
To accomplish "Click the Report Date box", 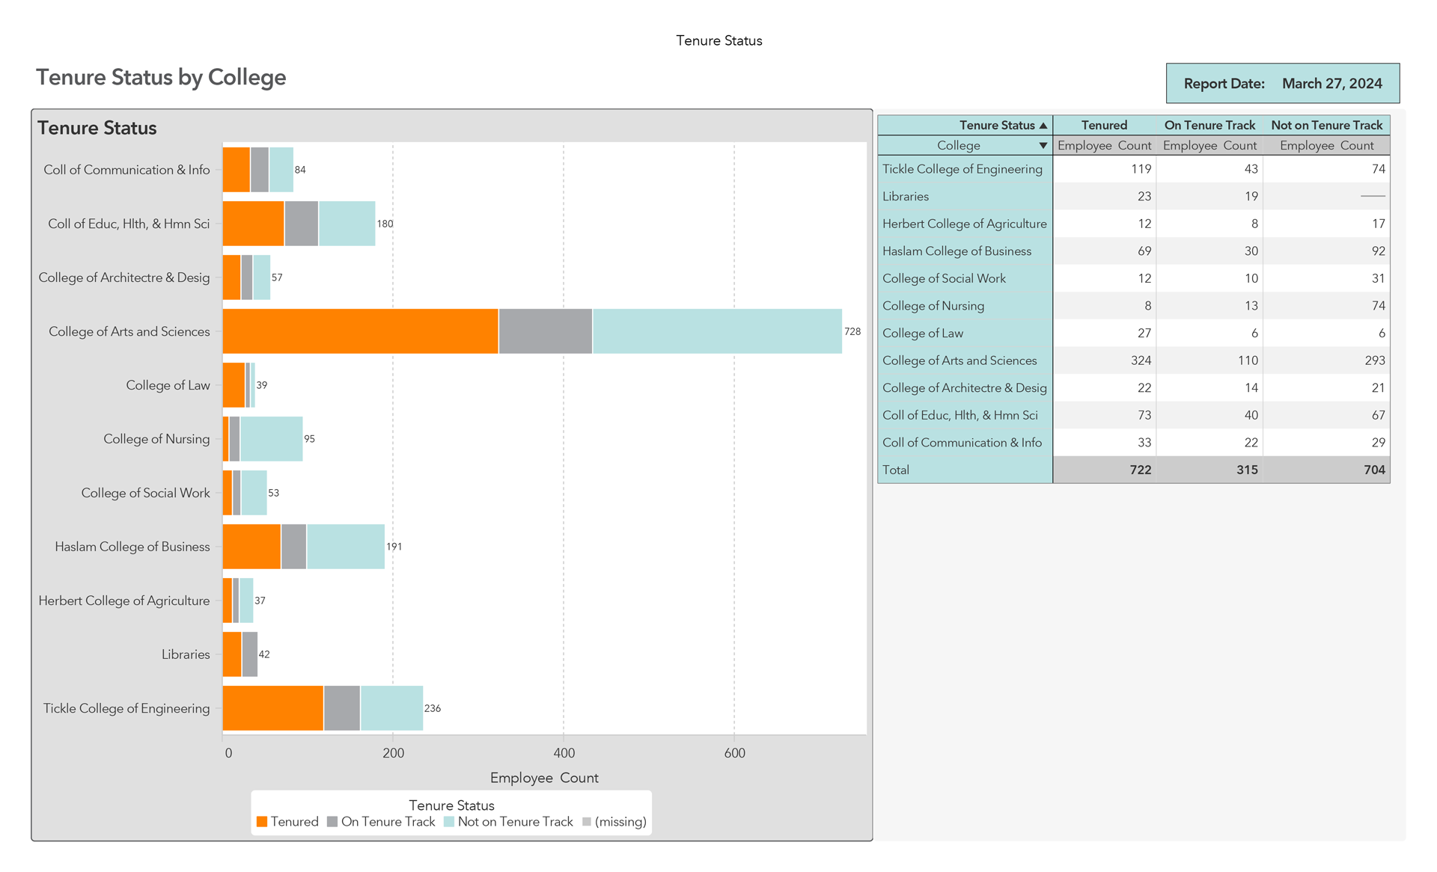I will coord(1282,84).
